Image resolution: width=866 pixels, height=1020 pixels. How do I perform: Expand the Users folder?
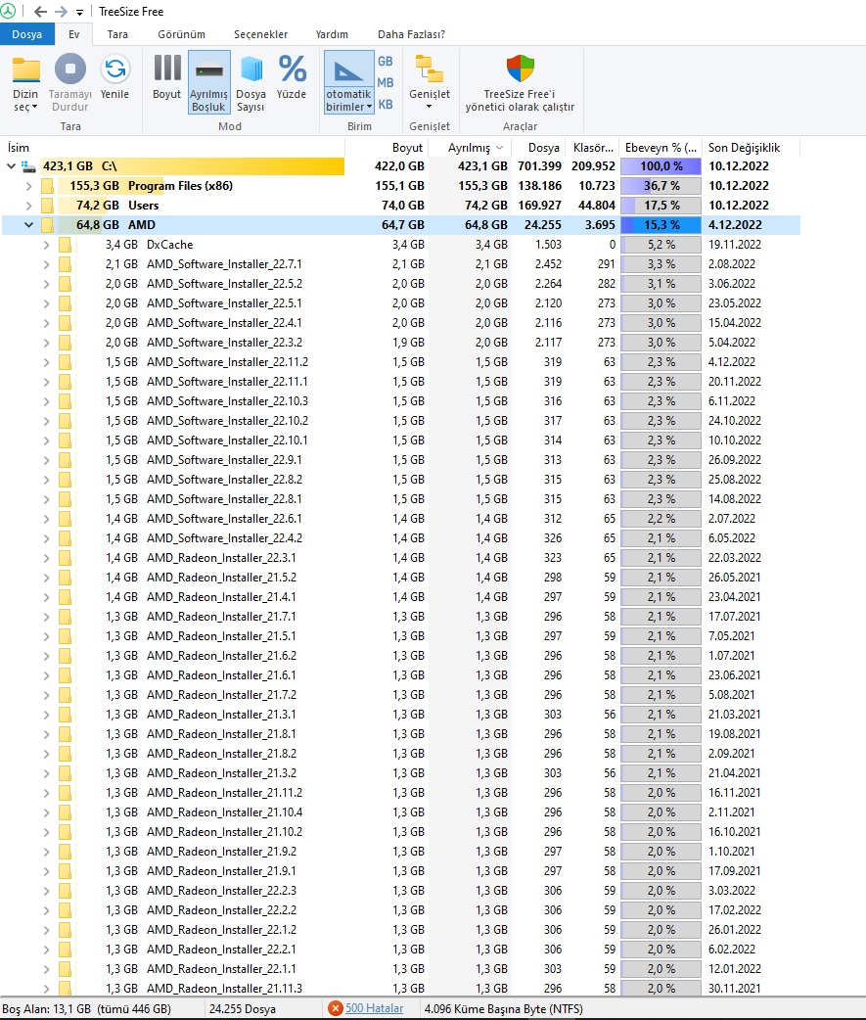28,206
